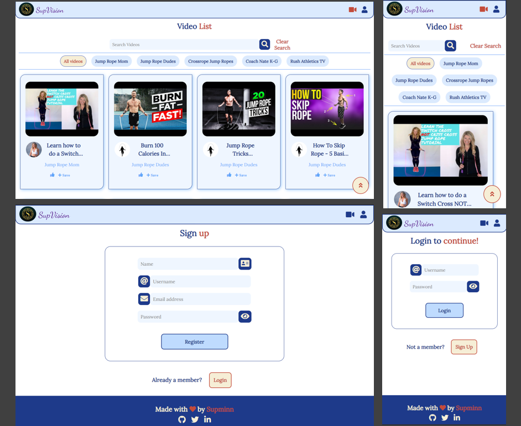Image resolution: width=521 pixels, height=426 pixels.
Task: Click scroll-to-top chevron in mobile video list
Action: [492, 194]
